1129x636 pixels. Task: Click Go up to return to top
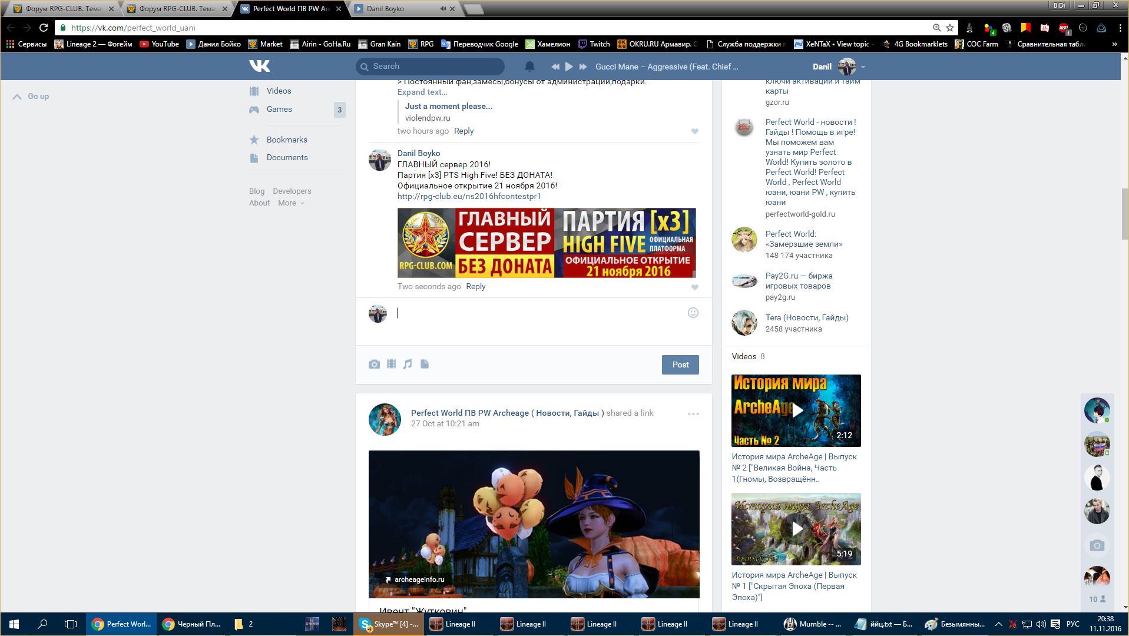pos(31,96)
